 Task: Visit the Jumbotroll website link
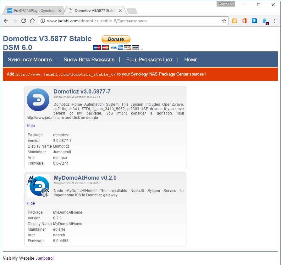pyautogui.click(x=45, y=258)
